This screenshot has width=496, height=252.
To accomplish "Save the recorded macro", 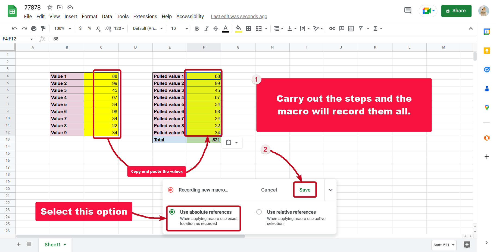I will point(305,190).
